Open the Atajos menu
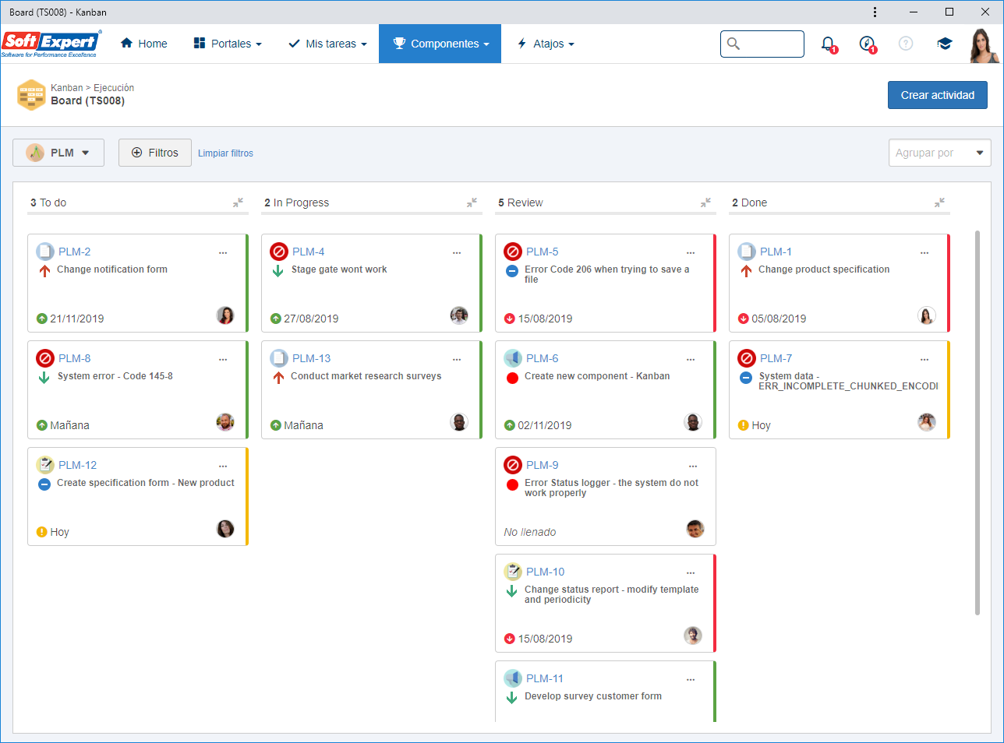Screen dimensions: 1004x743 click(x=546, y=44)
